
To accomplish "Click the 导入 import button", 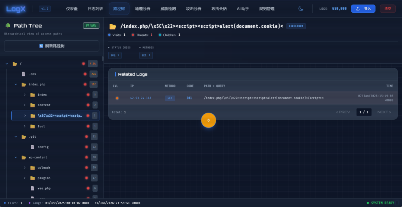I will tap(363, 9).
